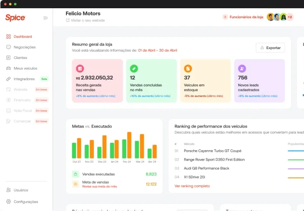Image resolution: width=304 pixels, height=211 pixels.
Task: Click the Financeiro money icon
Action: pyautogui.click(x=9, y=100)
